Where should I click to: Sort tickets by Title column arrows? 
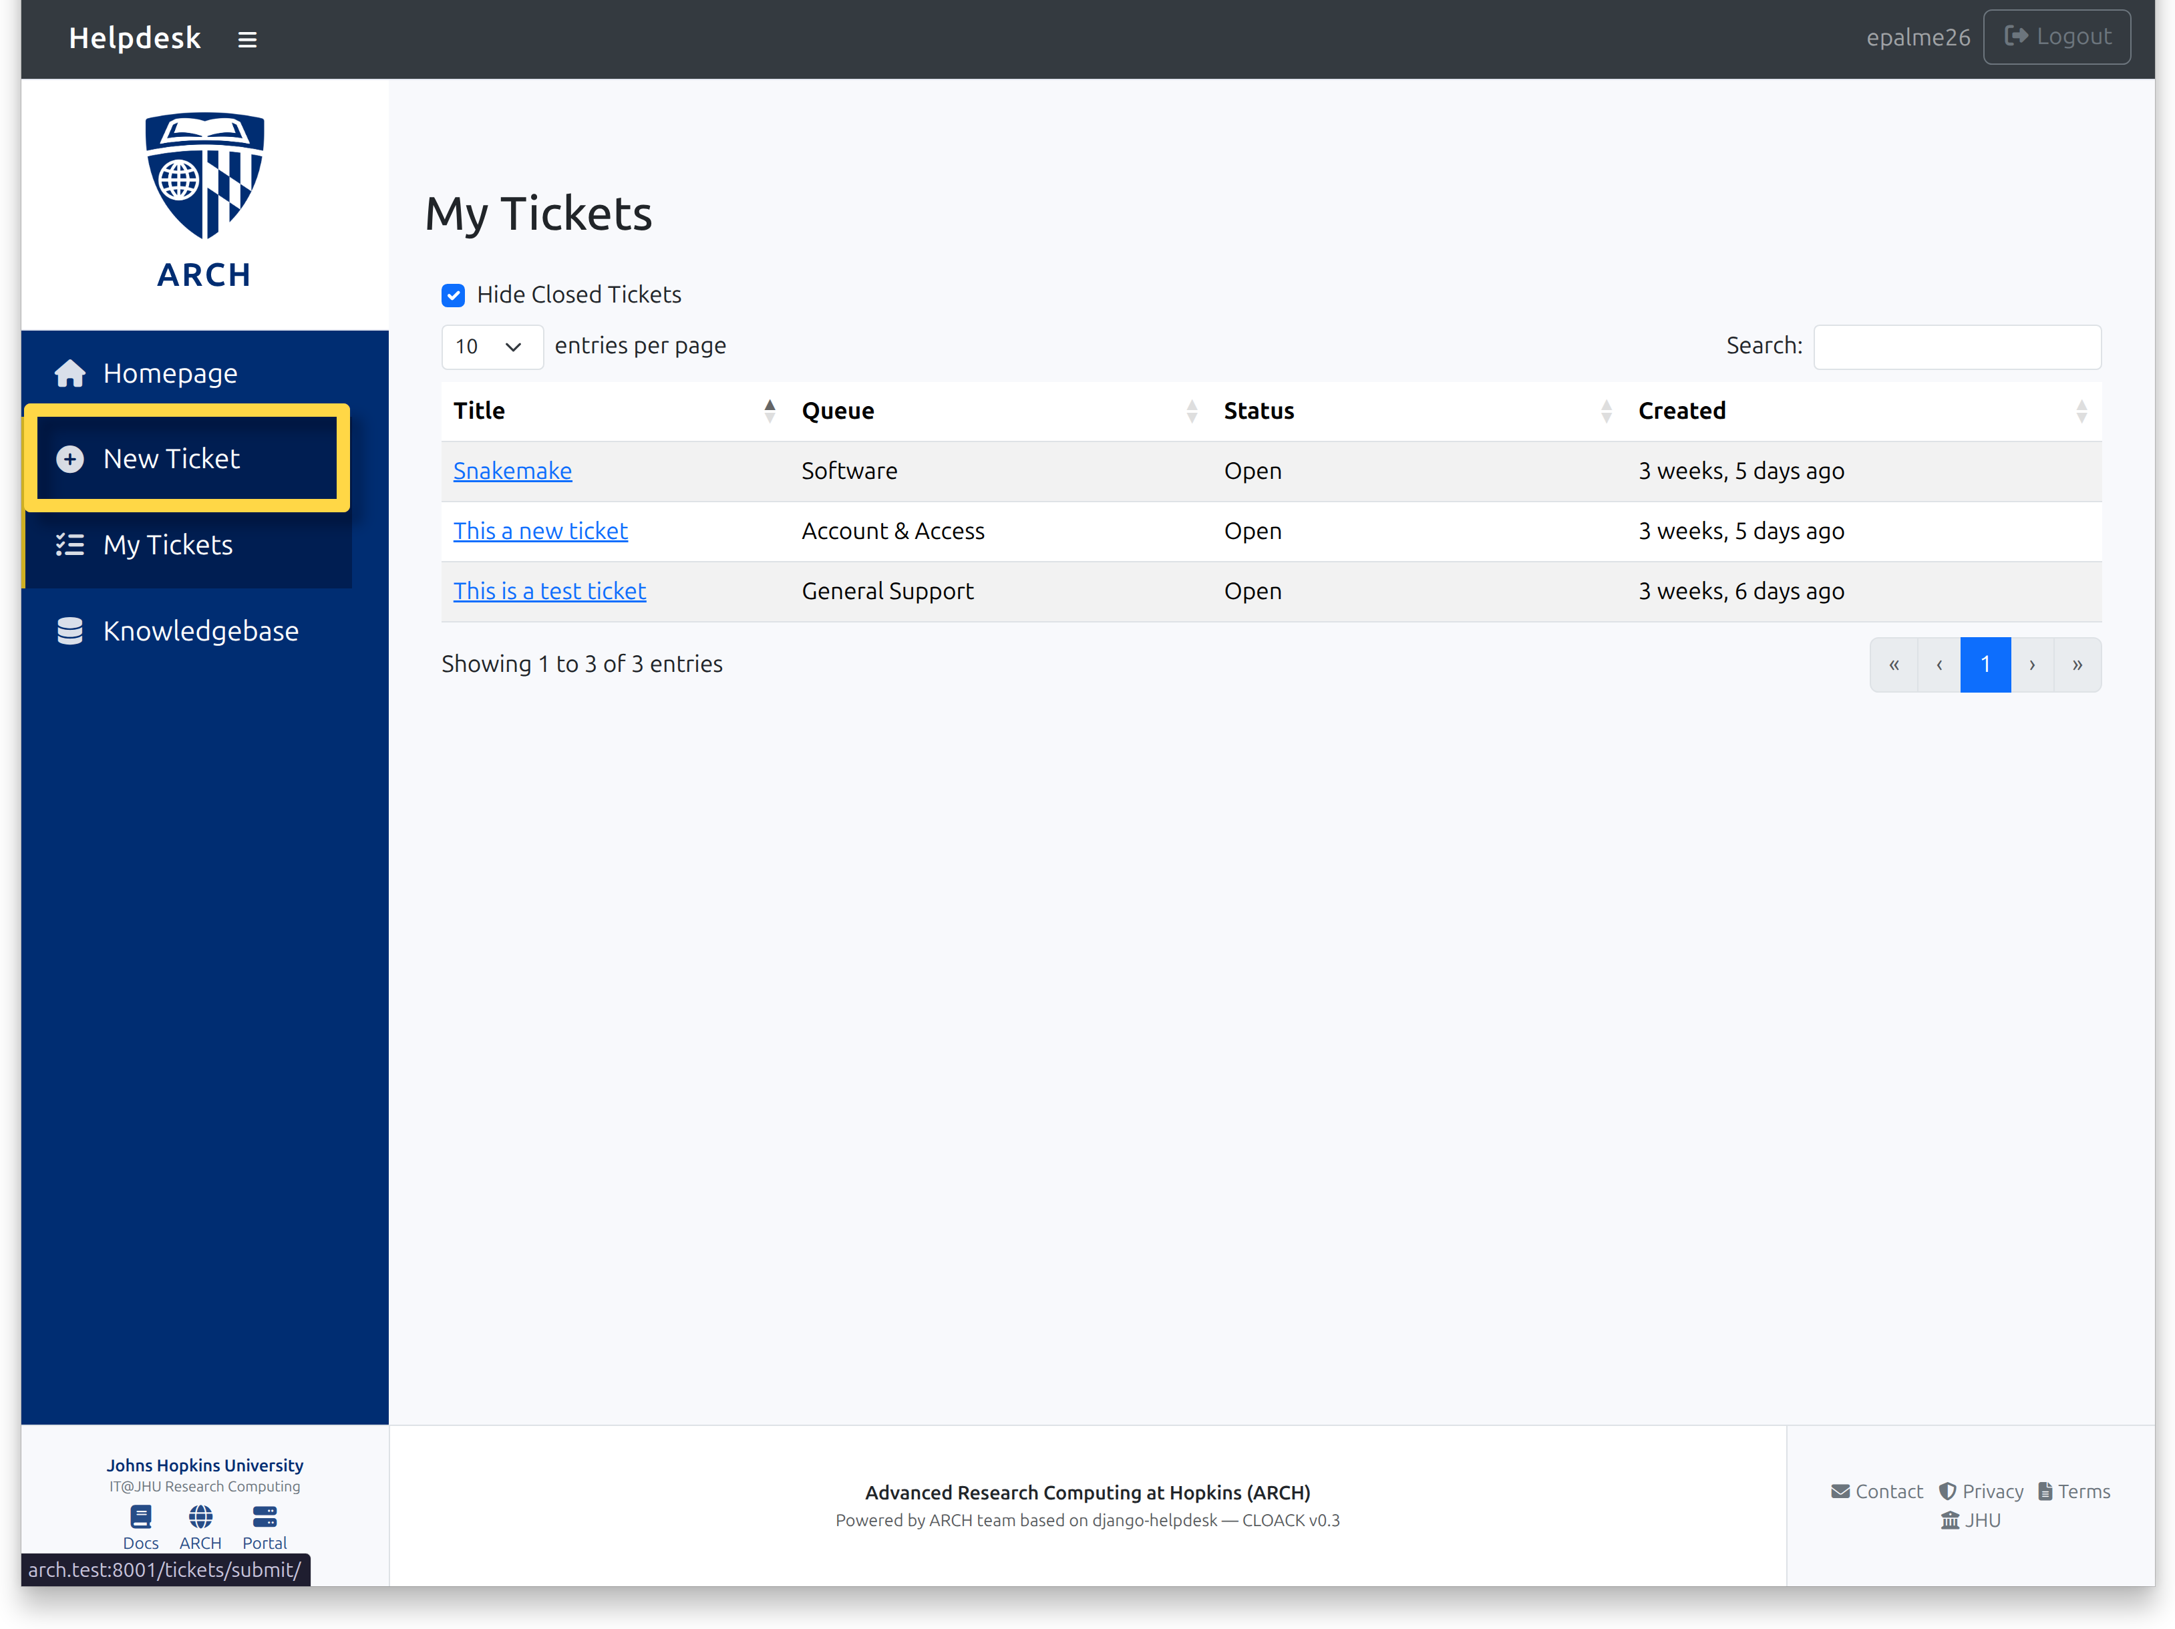coord(770,411)
